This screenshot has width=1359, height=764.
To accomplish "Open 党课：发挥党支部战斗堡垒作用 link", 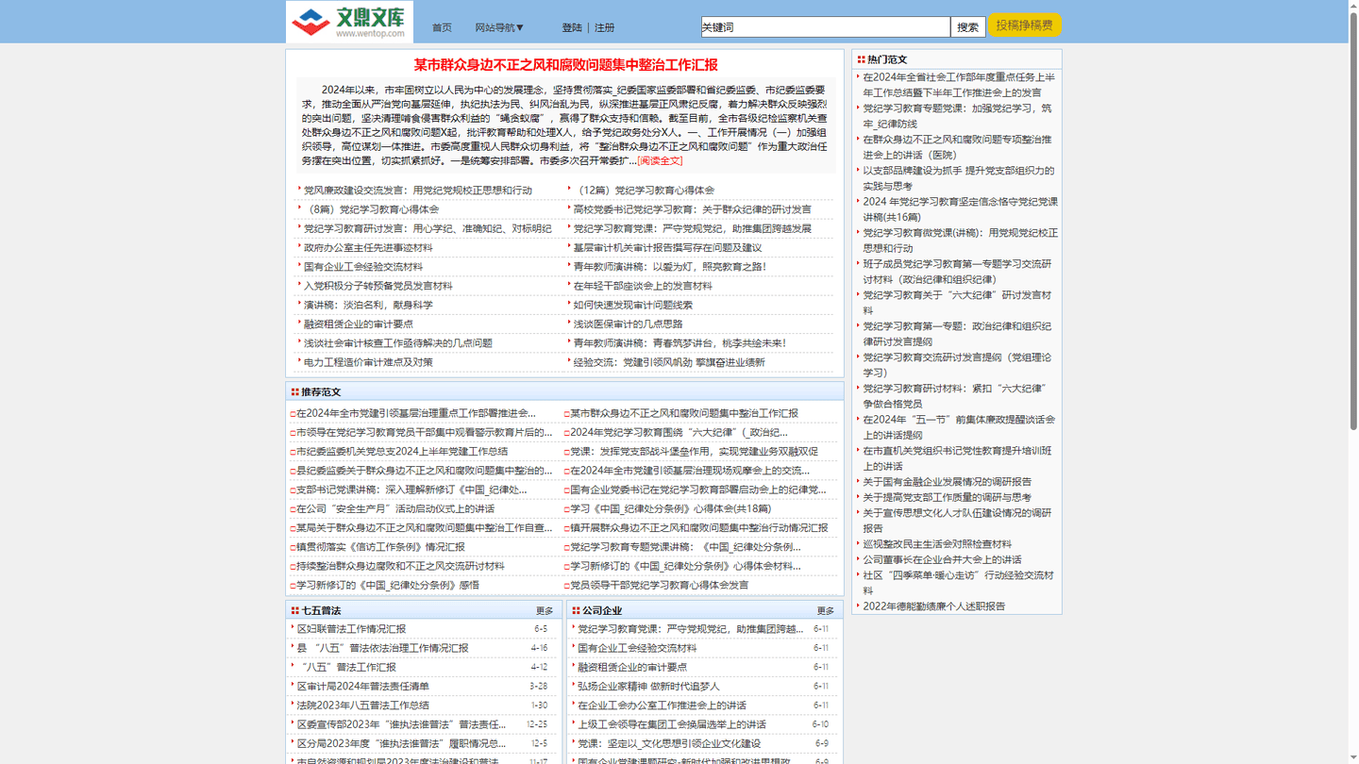I will tap(694, 452).
